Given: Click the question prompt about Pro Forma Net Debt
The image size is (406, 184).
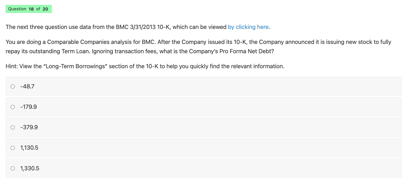Looking at the screenshot, I should tap(181, 47).
